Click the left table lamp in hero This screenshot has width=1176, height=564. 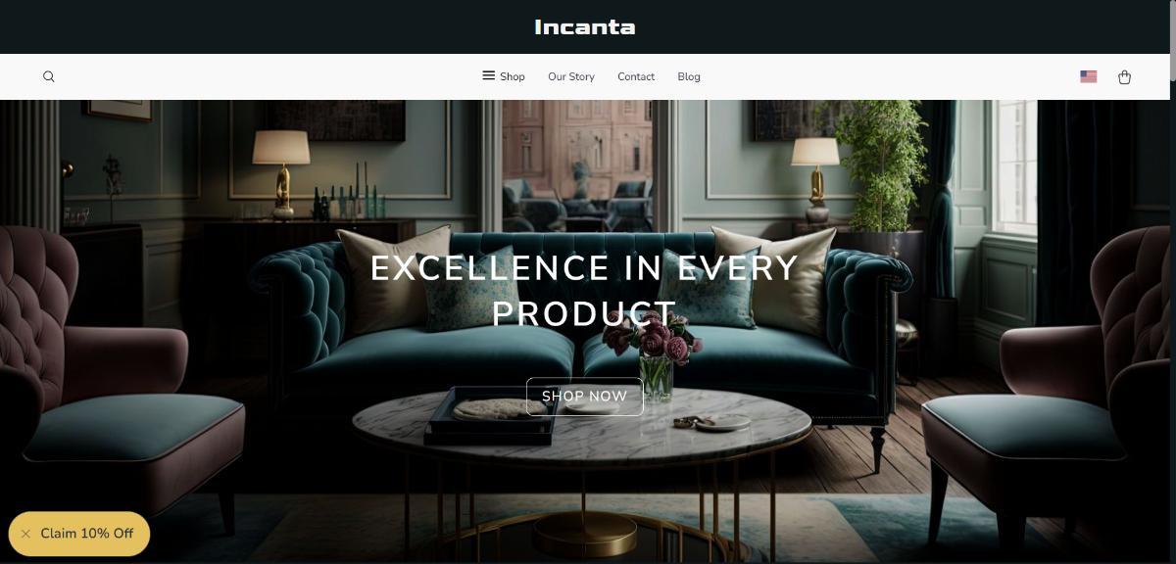(x=281, y=173)
